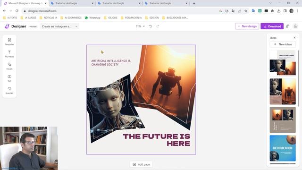Image resolution: width=302 pixels, height=170 pixels.
Task: Open the browser extensions puzzle icon
Action: click(x=272, y=11)
